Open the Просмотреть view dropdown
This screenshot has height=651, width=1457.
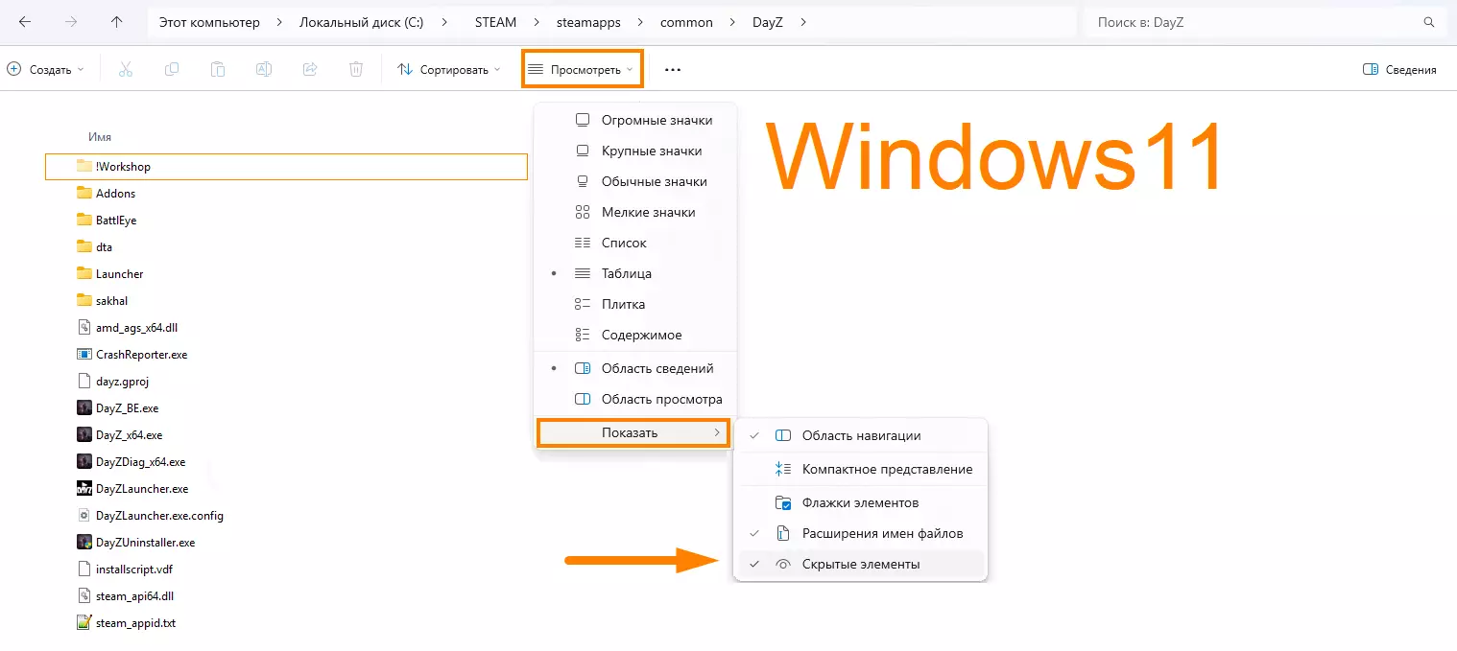[x=582, y=69]
